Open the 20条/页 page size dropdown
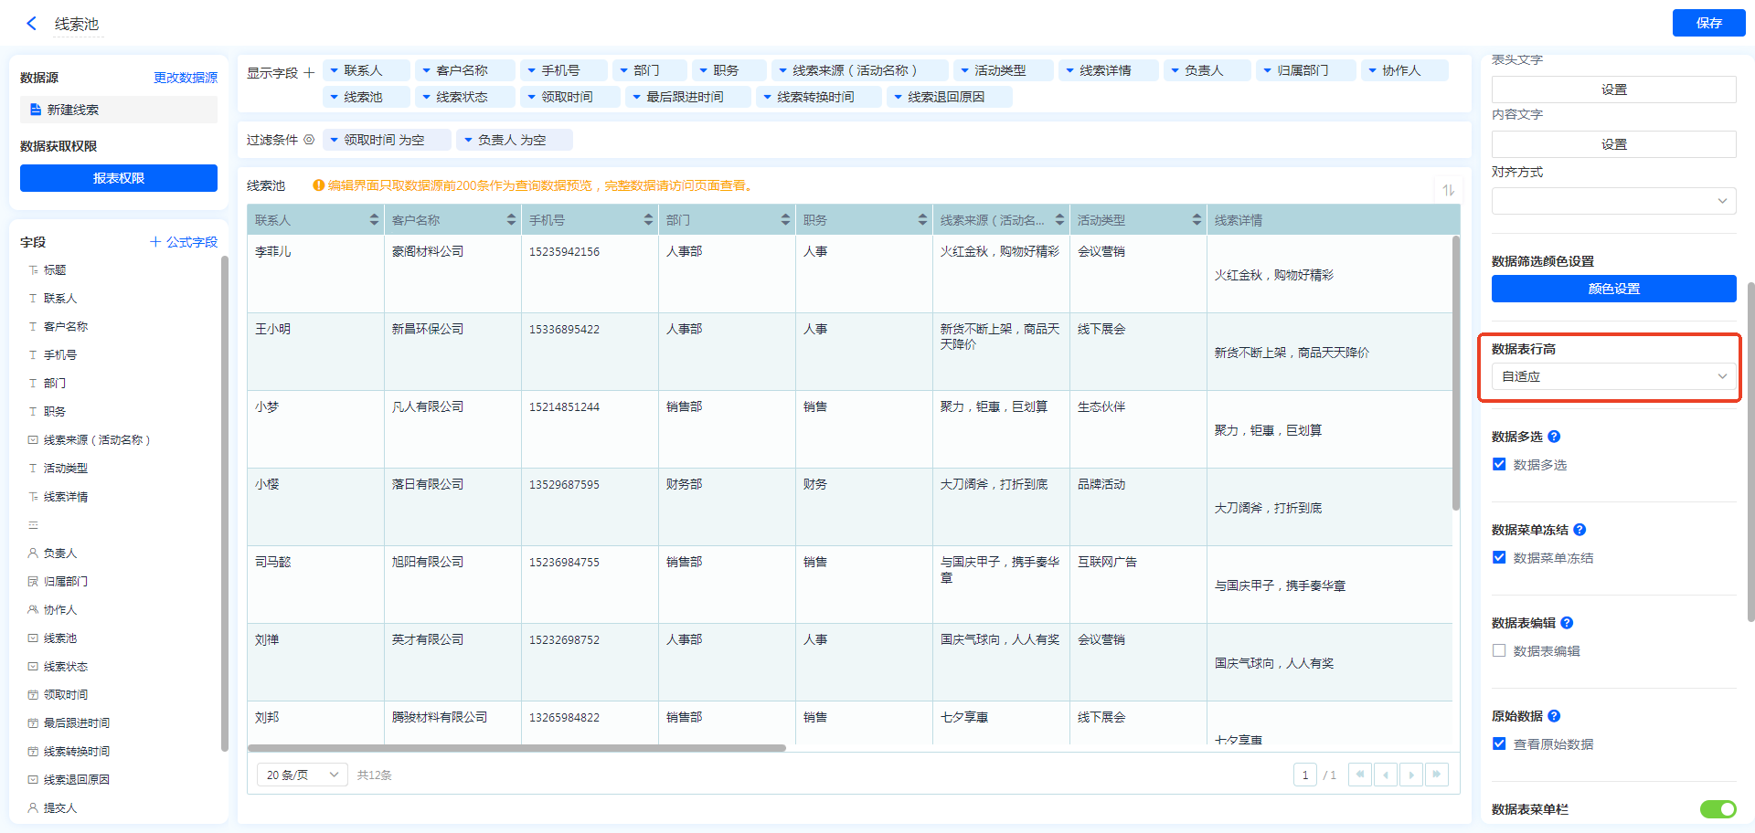 click(x=302, y=775)
